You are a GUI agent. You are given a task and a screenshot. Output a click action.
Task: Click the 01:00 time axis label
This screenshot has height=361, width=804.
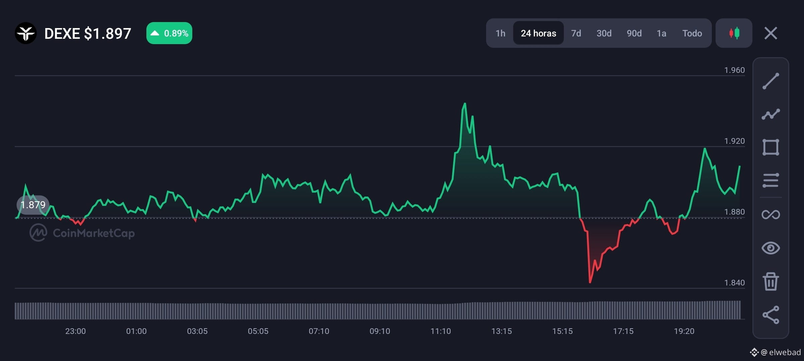136,331
